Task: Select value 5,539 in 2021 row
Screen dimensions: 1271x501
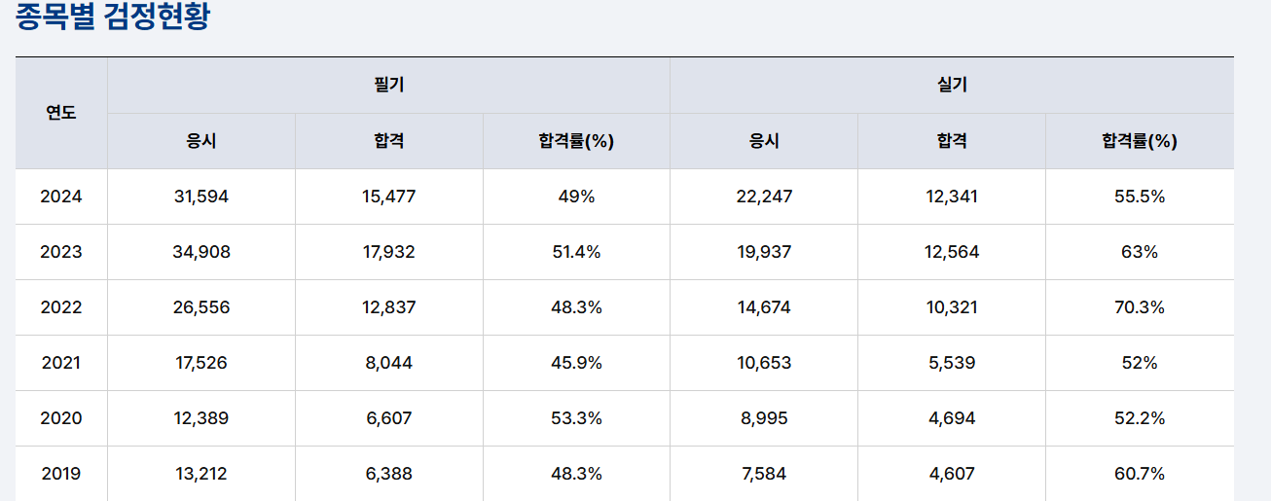Action: (x=952, y=363)
